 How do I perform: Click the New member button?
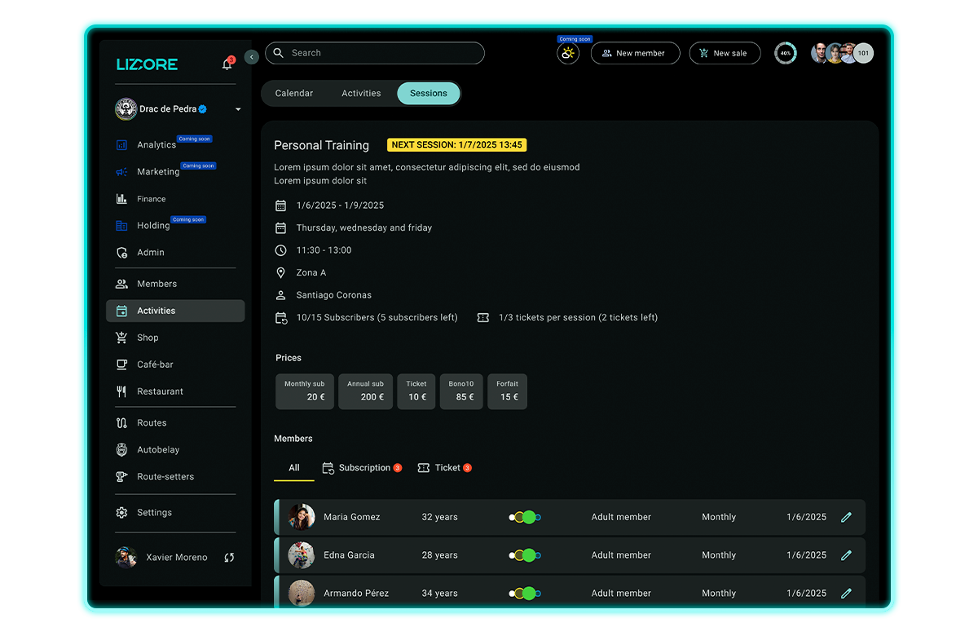(635, 54)
